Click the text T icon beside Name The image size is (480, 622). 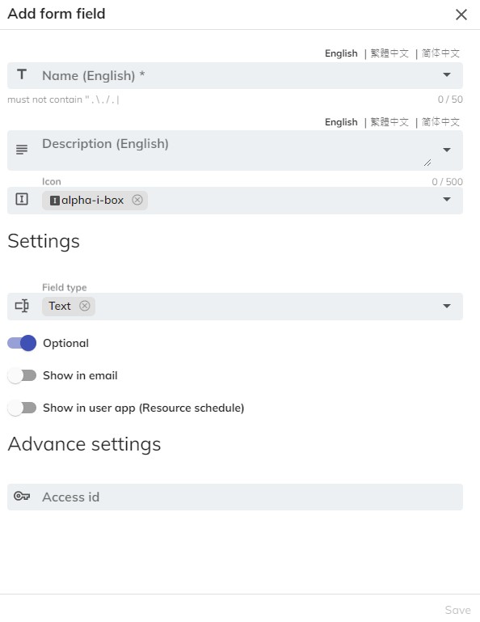22,74
